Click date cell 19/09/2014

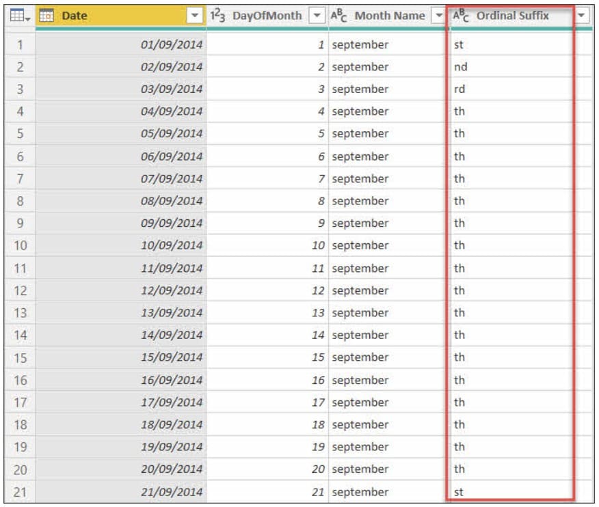pyautogui.click(x=121, y=447)
